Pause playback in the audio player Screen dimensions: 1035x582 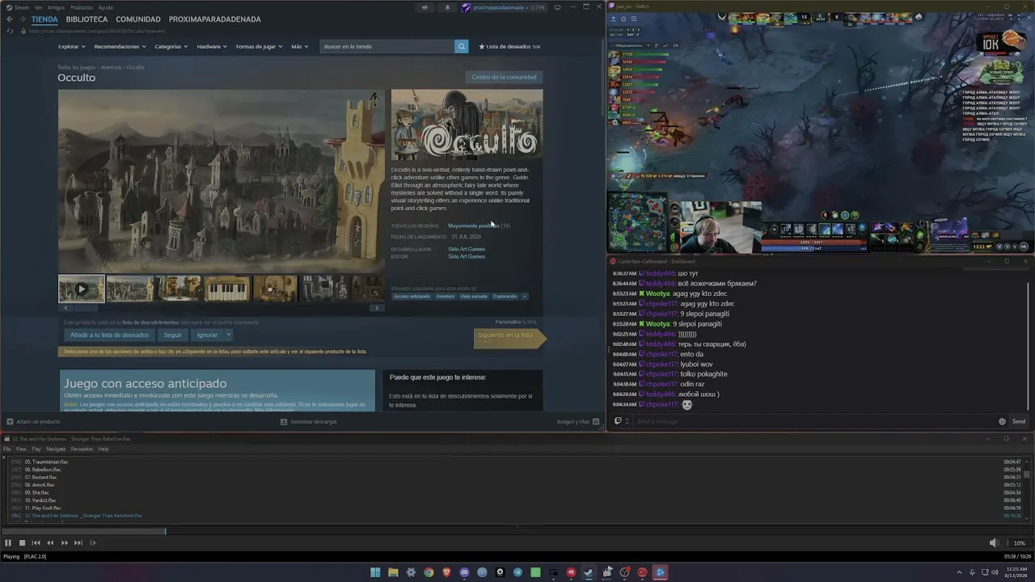[x=8, y=543]
